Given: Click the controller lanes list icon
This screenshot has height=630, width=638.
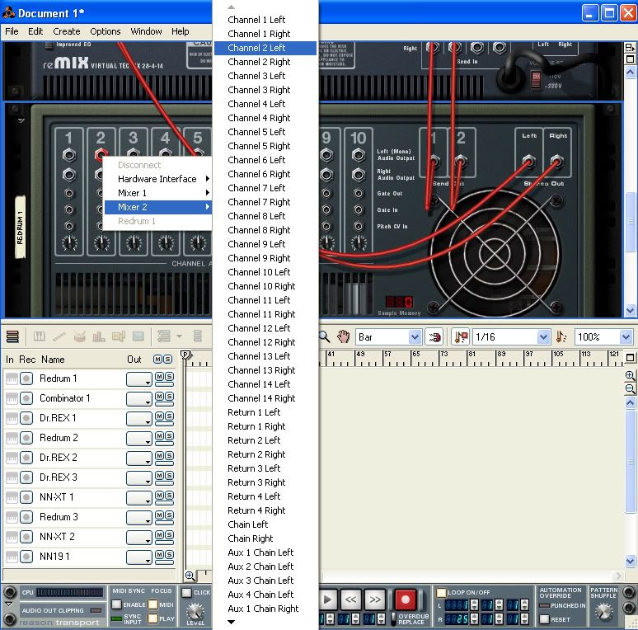Looking at the screenshot, I should tap(164, 336).
